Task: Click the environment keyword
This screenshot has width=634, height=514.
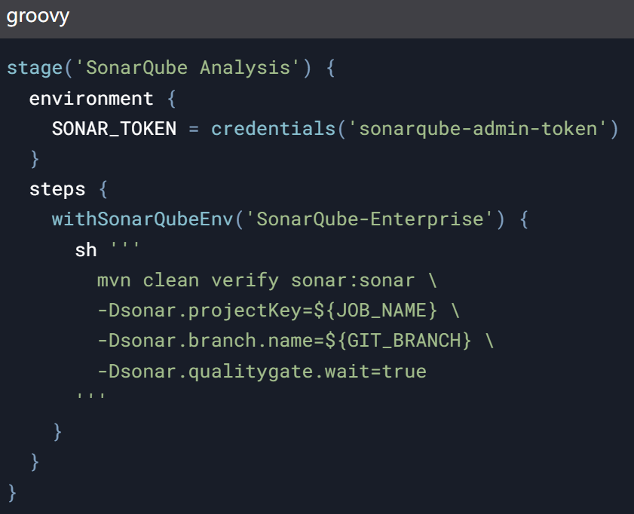Action: pos(91,99)
